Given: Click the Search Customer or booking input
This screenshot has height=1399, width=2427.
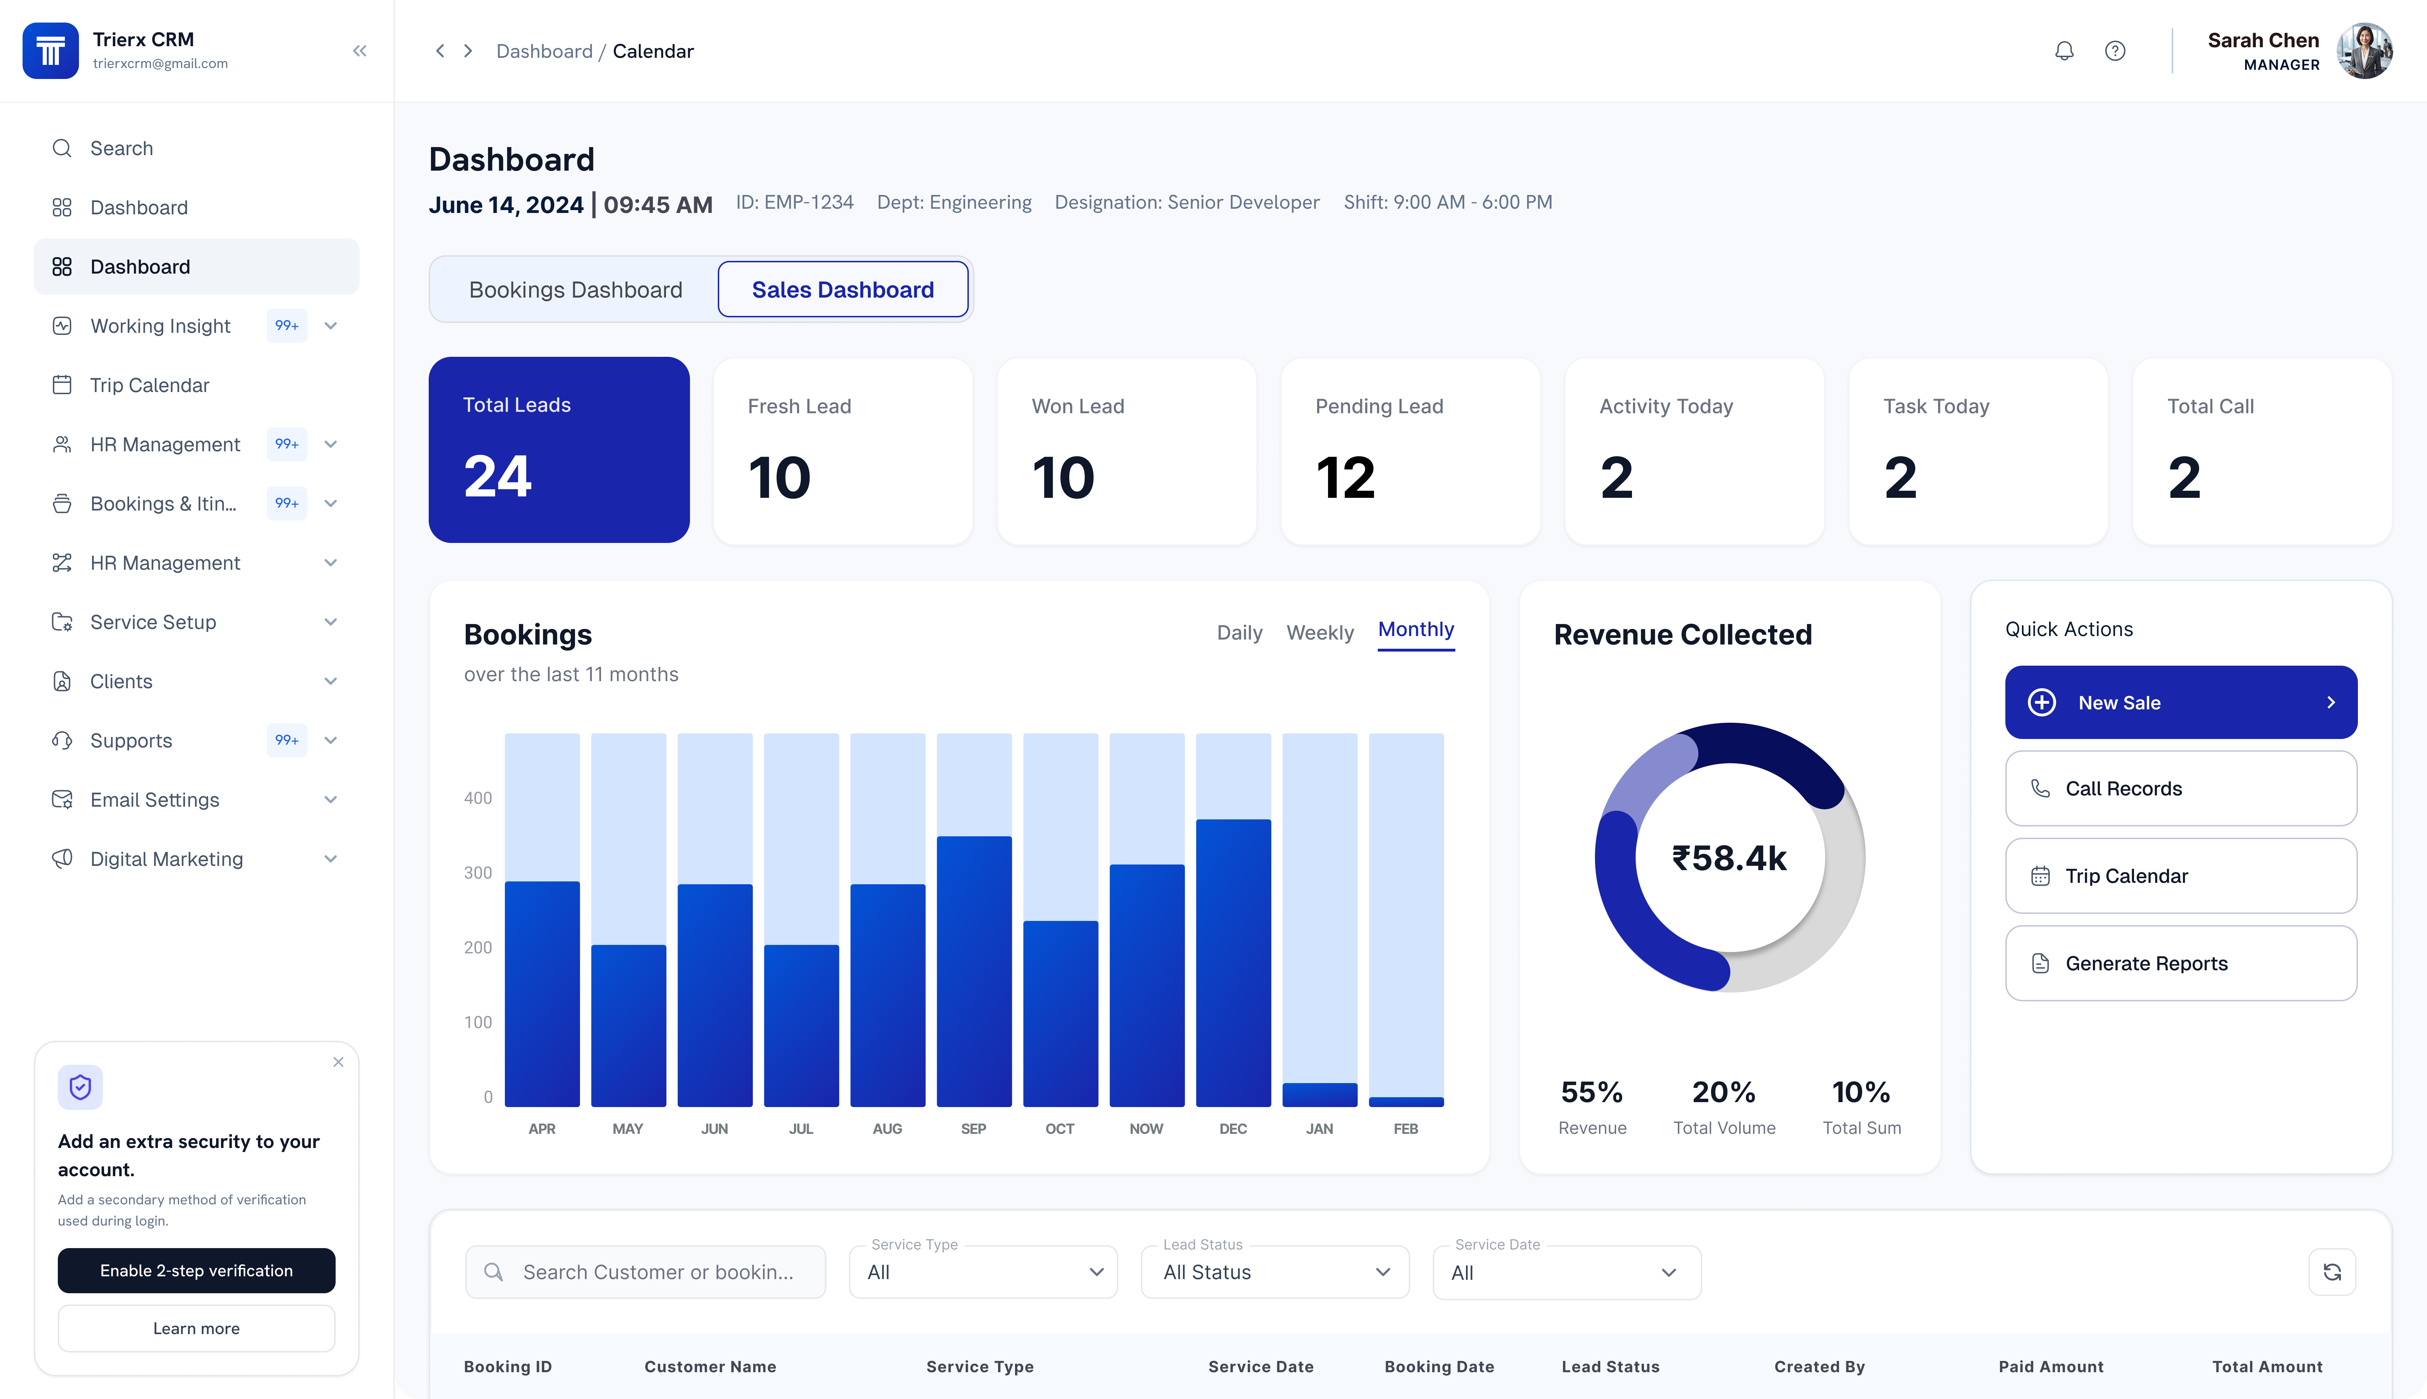Looking at the screenshot, I should pos(646,1272).
